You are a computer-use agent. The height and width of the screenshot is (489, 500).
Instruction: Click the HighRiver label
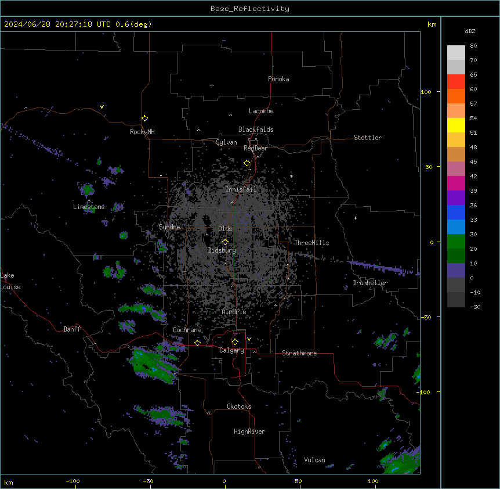pos(249,432)
